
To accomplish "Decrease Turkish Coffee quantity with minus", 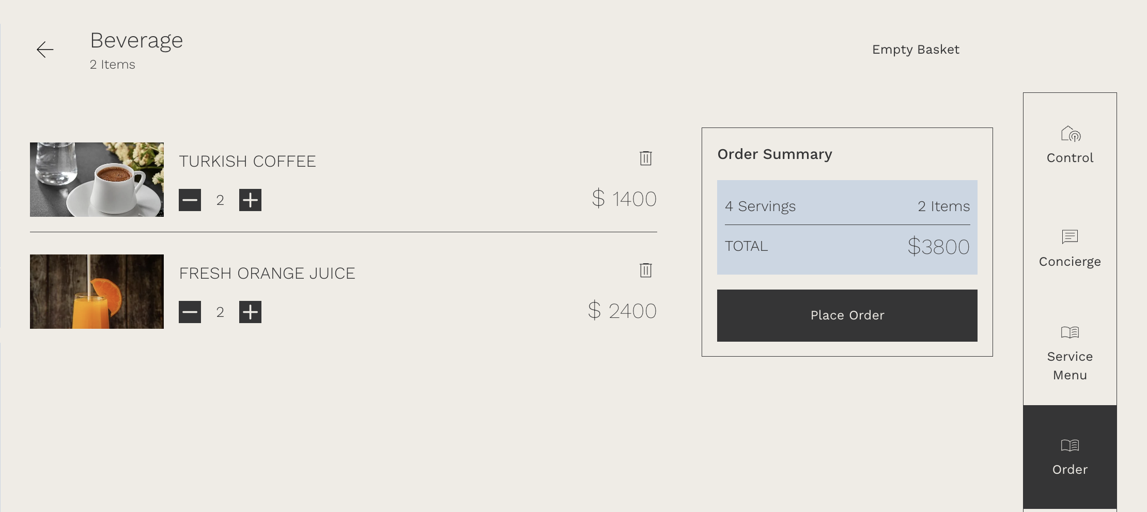I will point(190,200).
